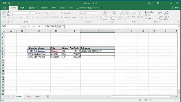Open the Clear dropdown

(149, 18)
